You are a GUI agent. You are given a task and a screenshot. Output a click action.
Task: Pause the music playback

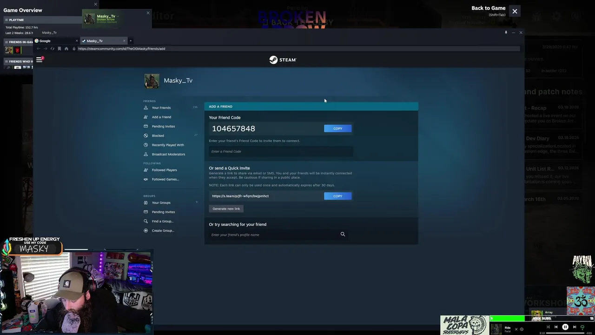point(565,327)
